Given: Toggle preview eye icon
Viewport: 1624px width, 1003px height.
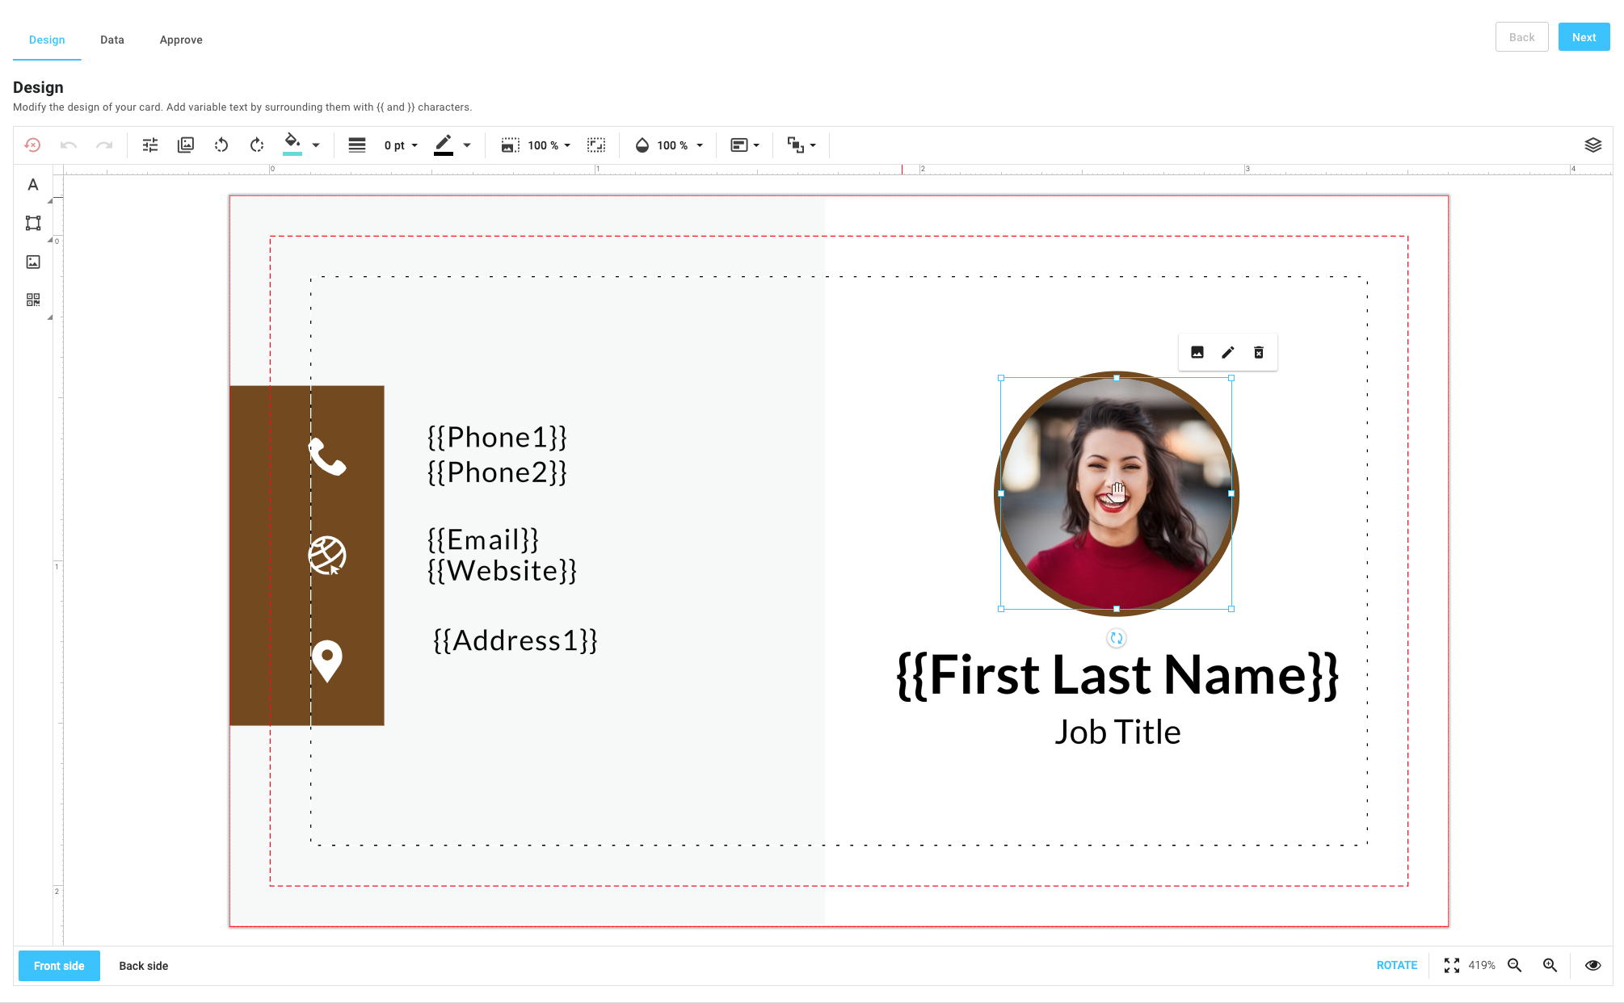Looking at the screenshot, I should [x=1592, y=966].
